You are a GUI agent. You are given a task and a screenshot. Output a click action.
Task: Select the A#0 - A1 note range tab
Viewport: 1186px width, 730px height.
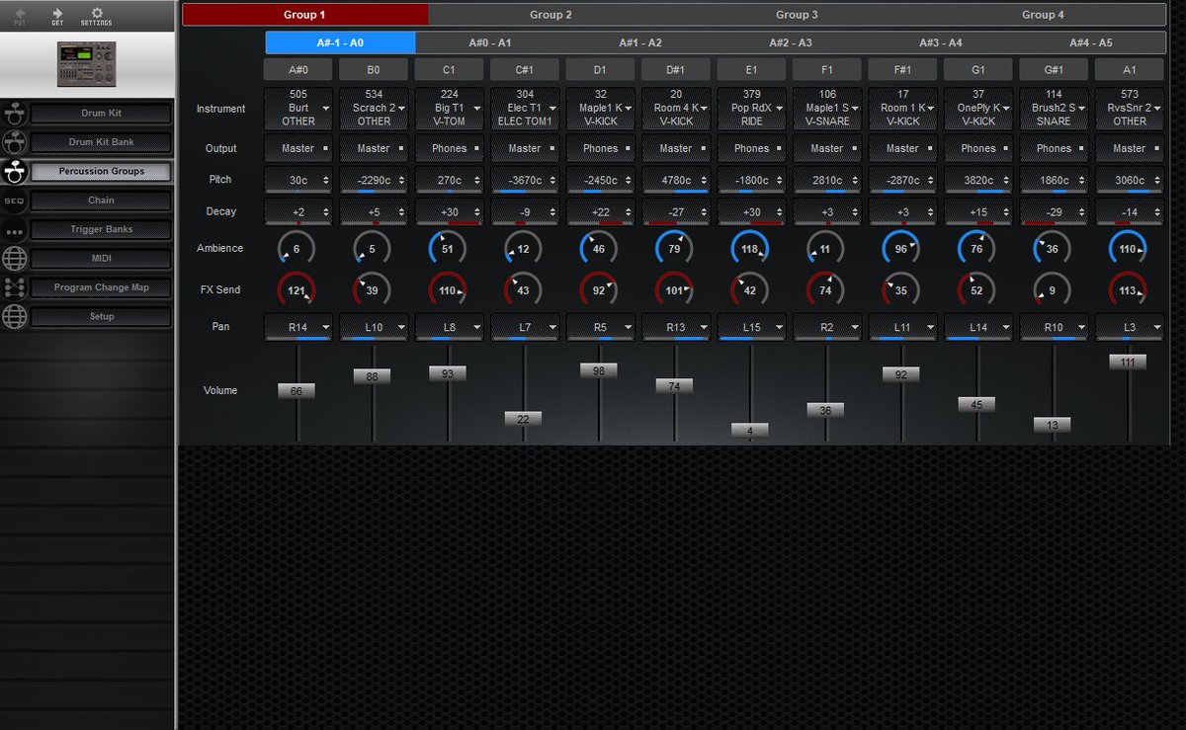point(490,42)
